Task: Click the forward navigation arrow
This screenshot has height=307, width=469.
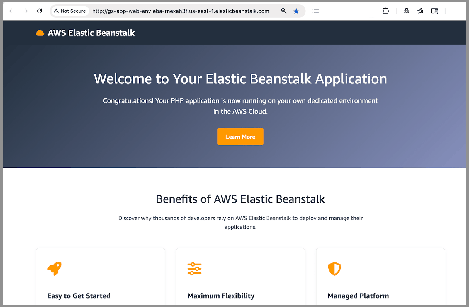Action: 26,11
